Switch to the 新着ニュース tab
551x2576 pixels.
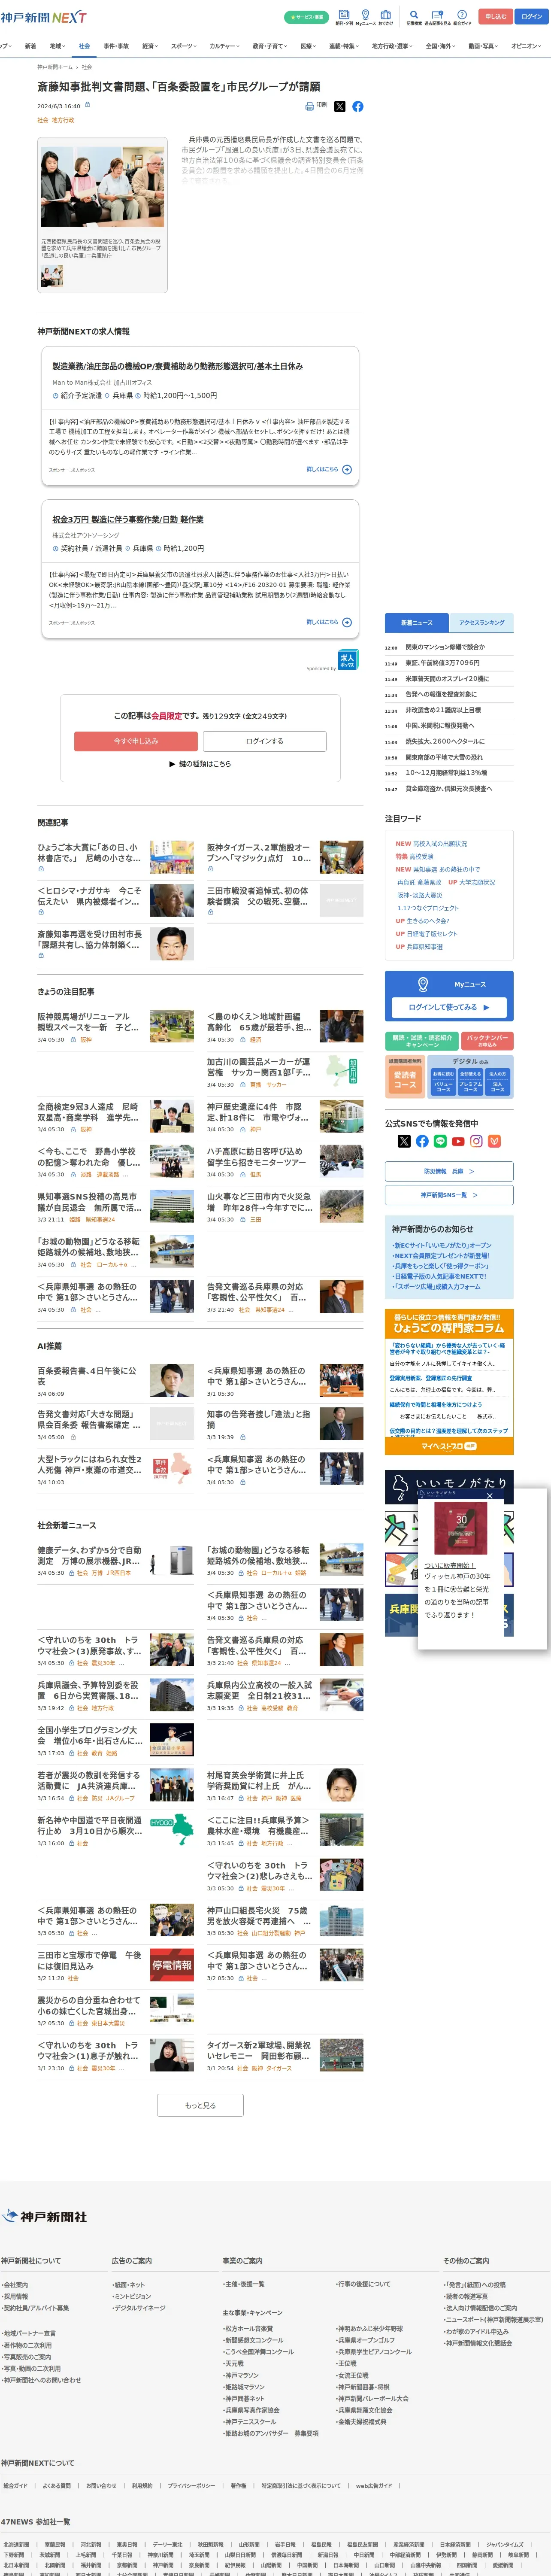click(417, 622)
